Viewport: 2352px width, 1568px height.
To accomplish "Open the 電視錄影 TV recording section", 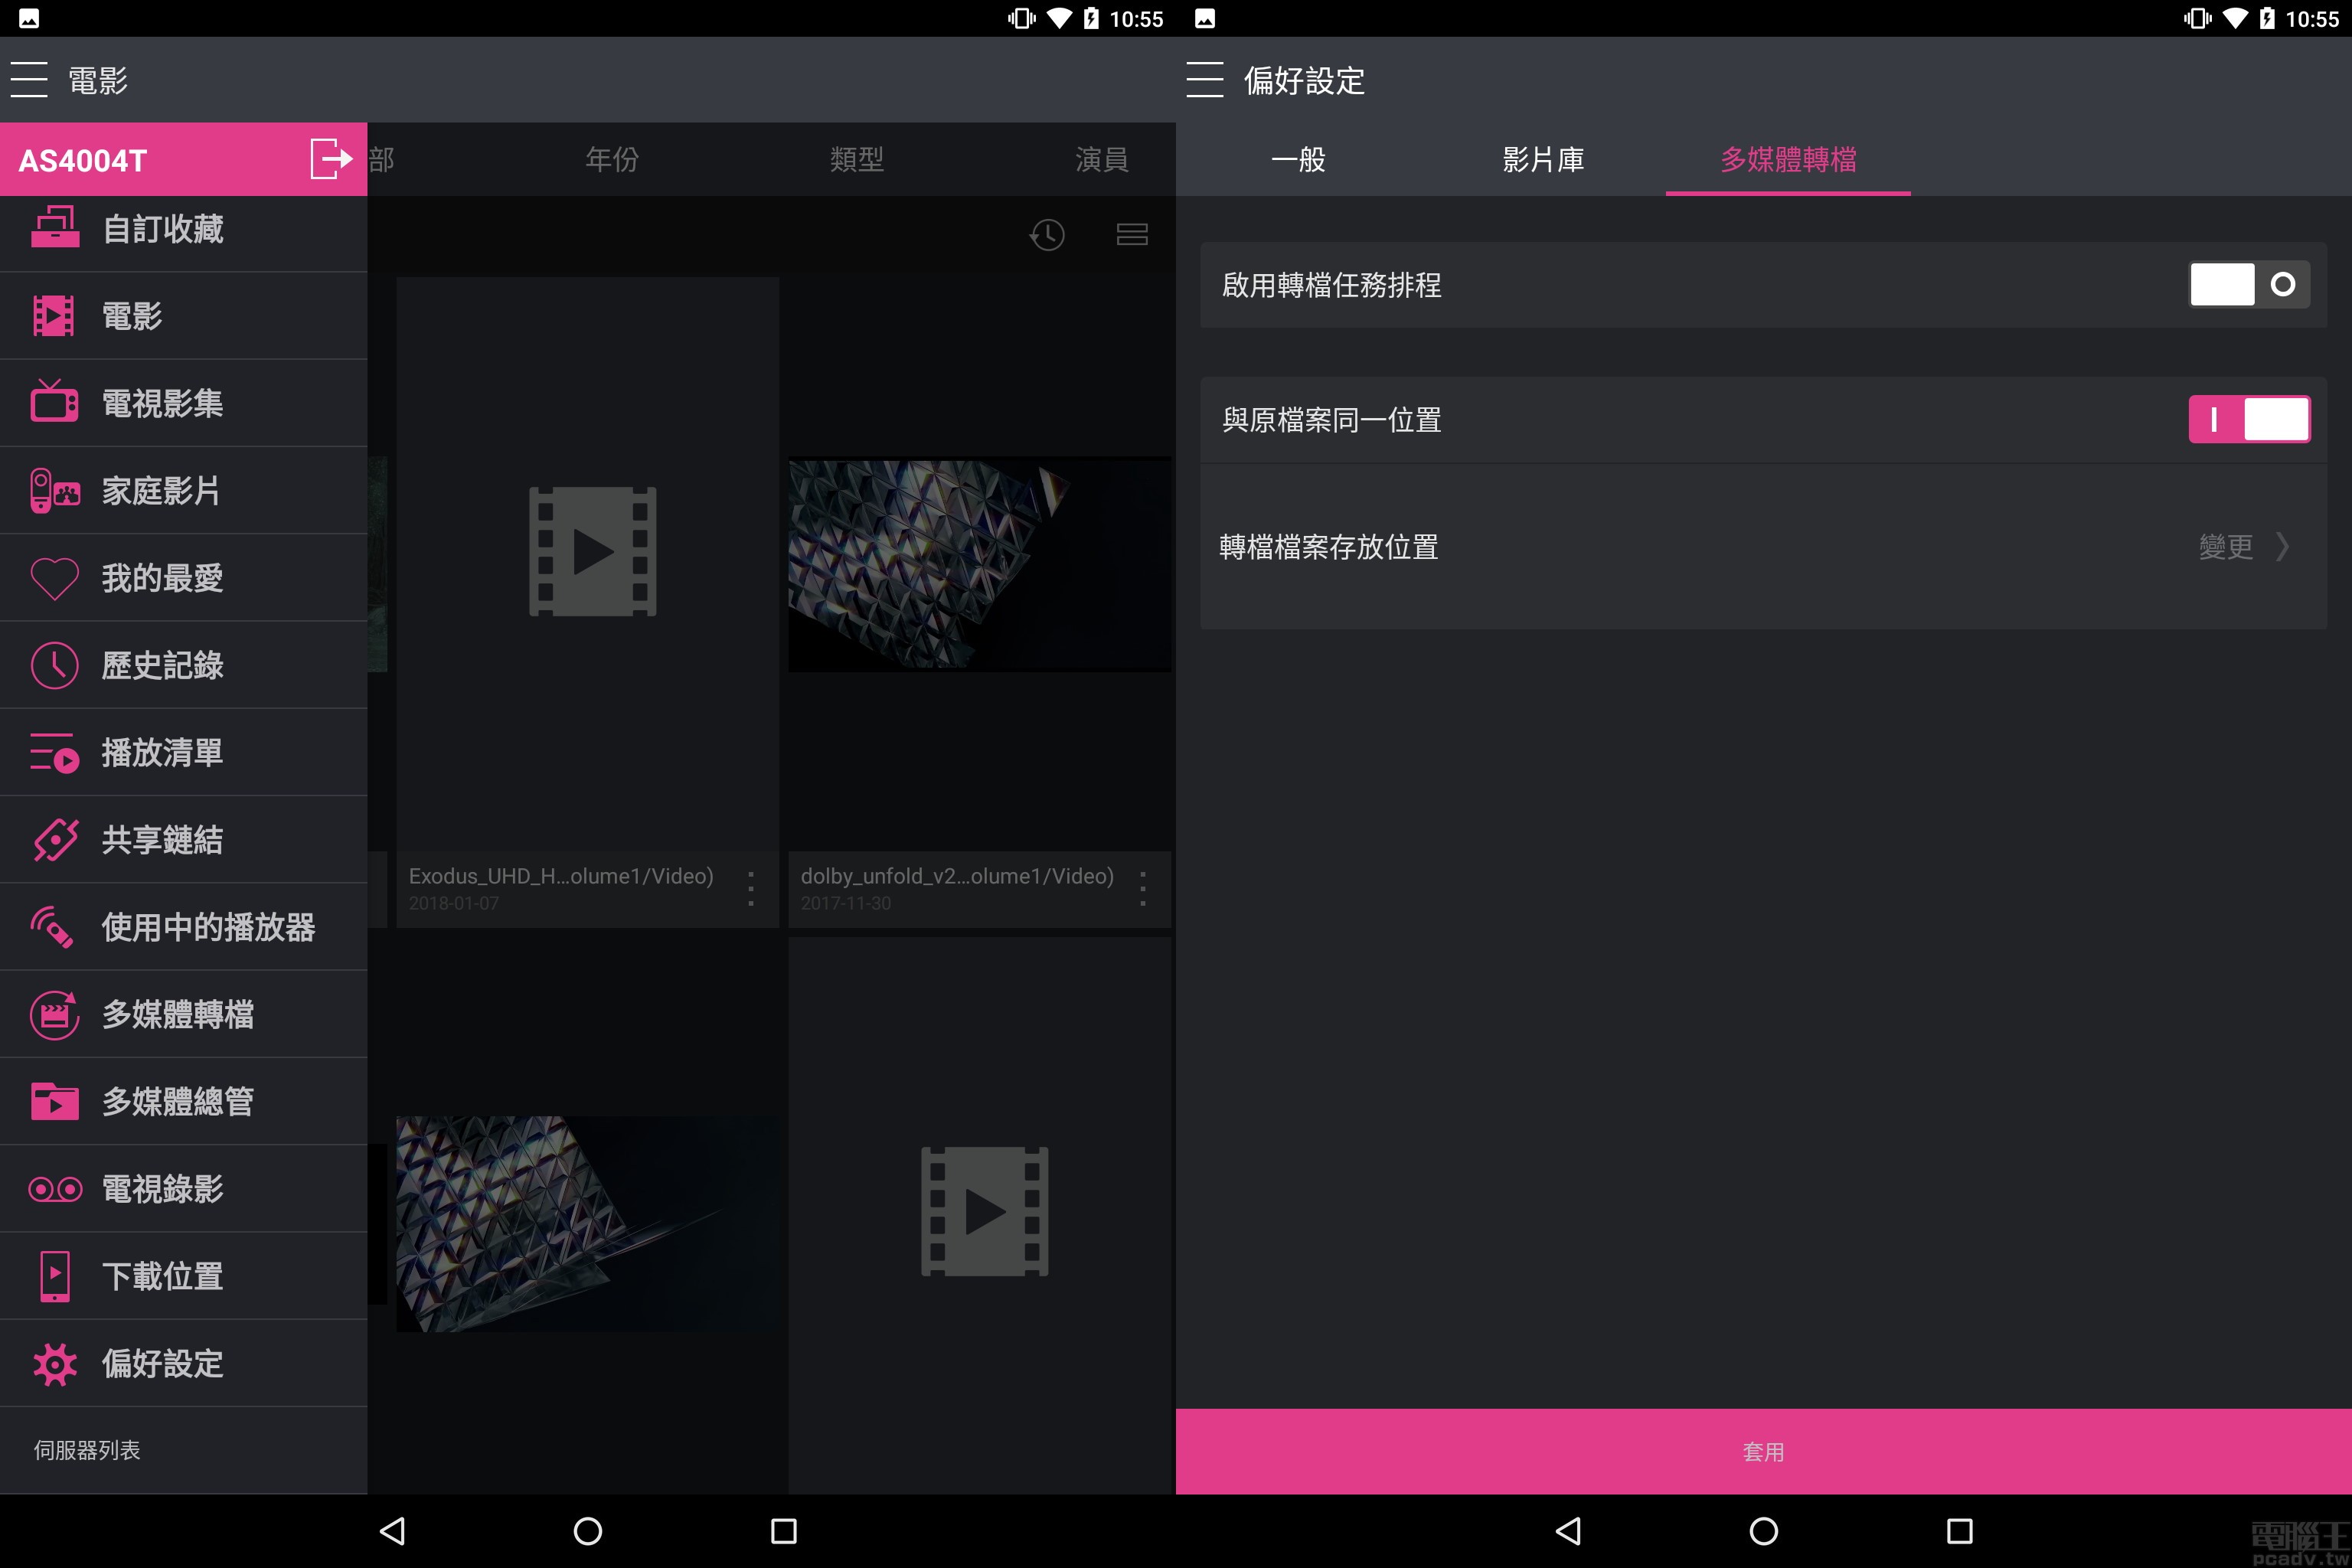I will 162,1188.
